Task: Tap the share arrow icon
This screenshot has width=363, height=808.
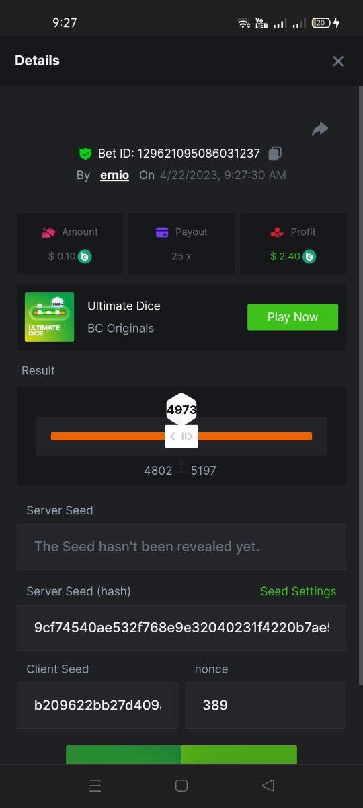Action: click(320, 129)
